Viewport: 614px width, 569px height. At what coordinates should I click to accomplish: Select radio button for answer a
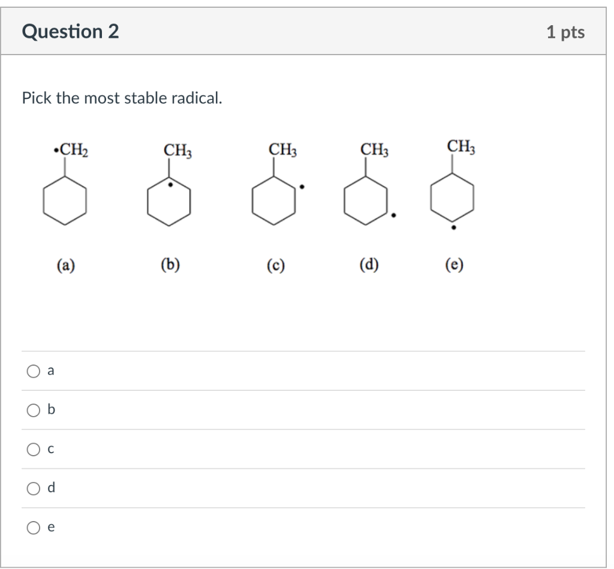(33, 371)
